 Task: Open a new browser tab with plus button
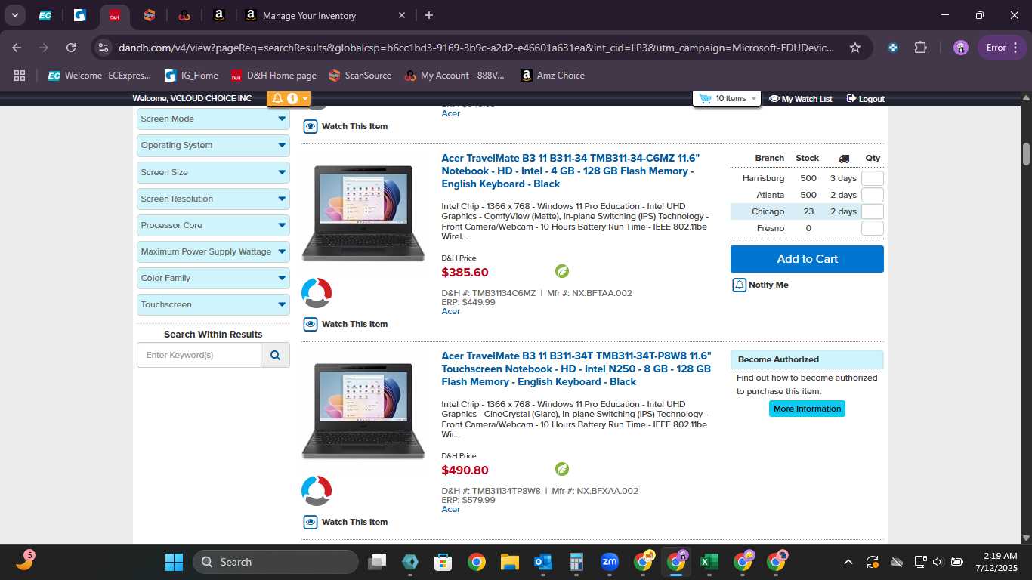point(429,15)
